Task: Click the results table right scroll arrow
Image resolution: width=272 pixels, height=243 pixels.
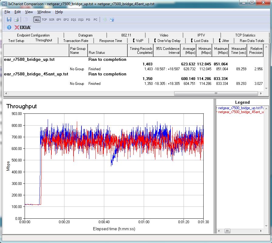Action: tap(261, 93)
